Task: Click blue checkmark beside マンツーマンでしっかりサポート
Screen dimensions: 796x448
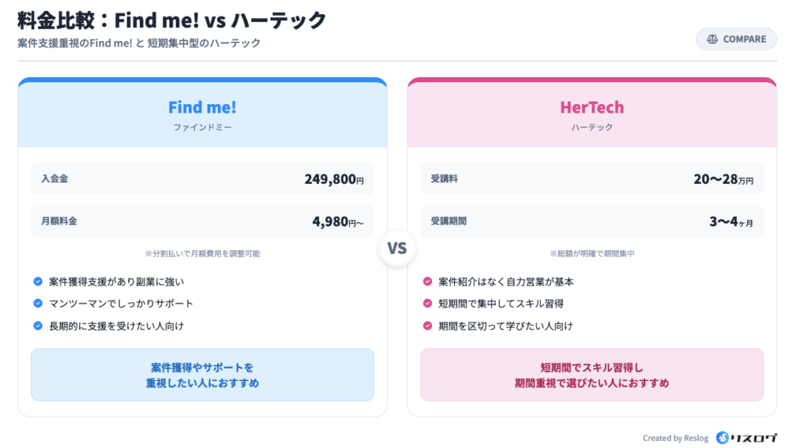Action: tap(37, 304)
